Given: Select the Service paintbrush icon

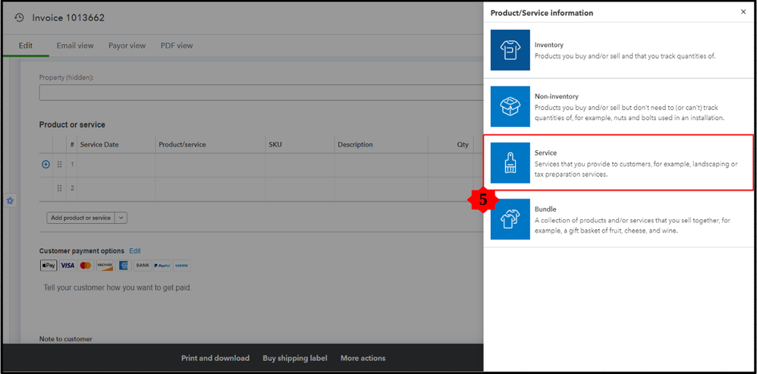Looking at the screenshot, I should pyautogui.click(x=510, y=163).
